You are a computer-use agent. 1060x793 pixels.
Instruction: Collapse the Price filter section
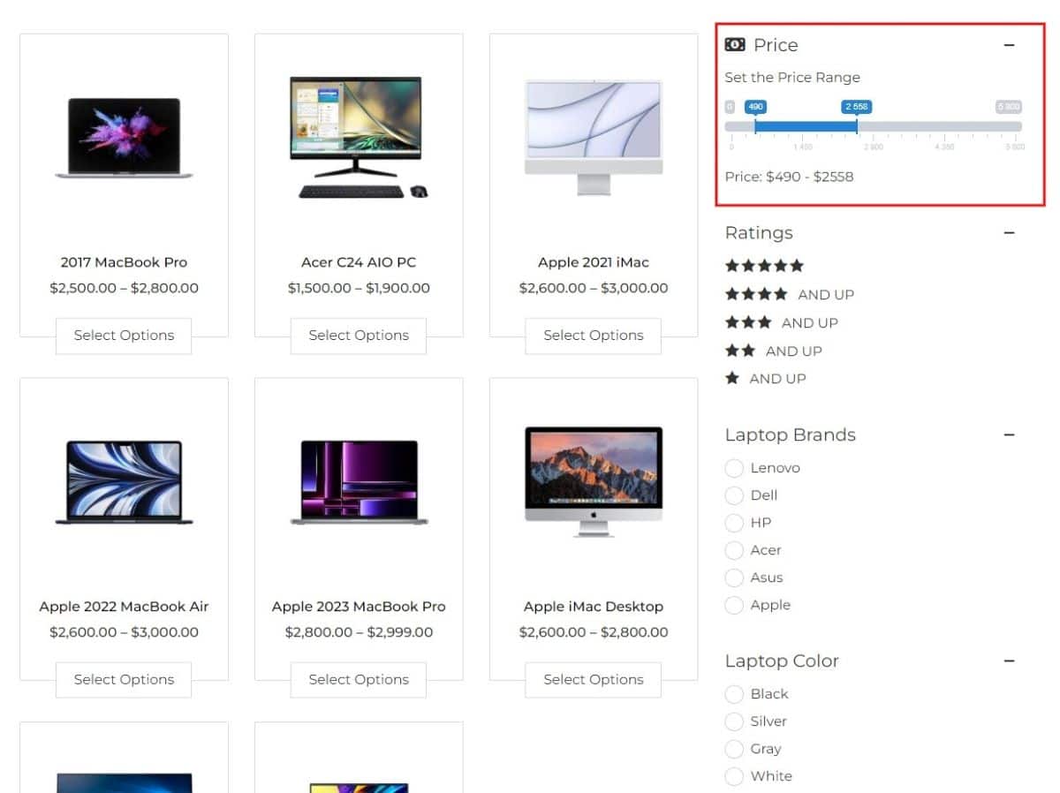(1010, 45)
